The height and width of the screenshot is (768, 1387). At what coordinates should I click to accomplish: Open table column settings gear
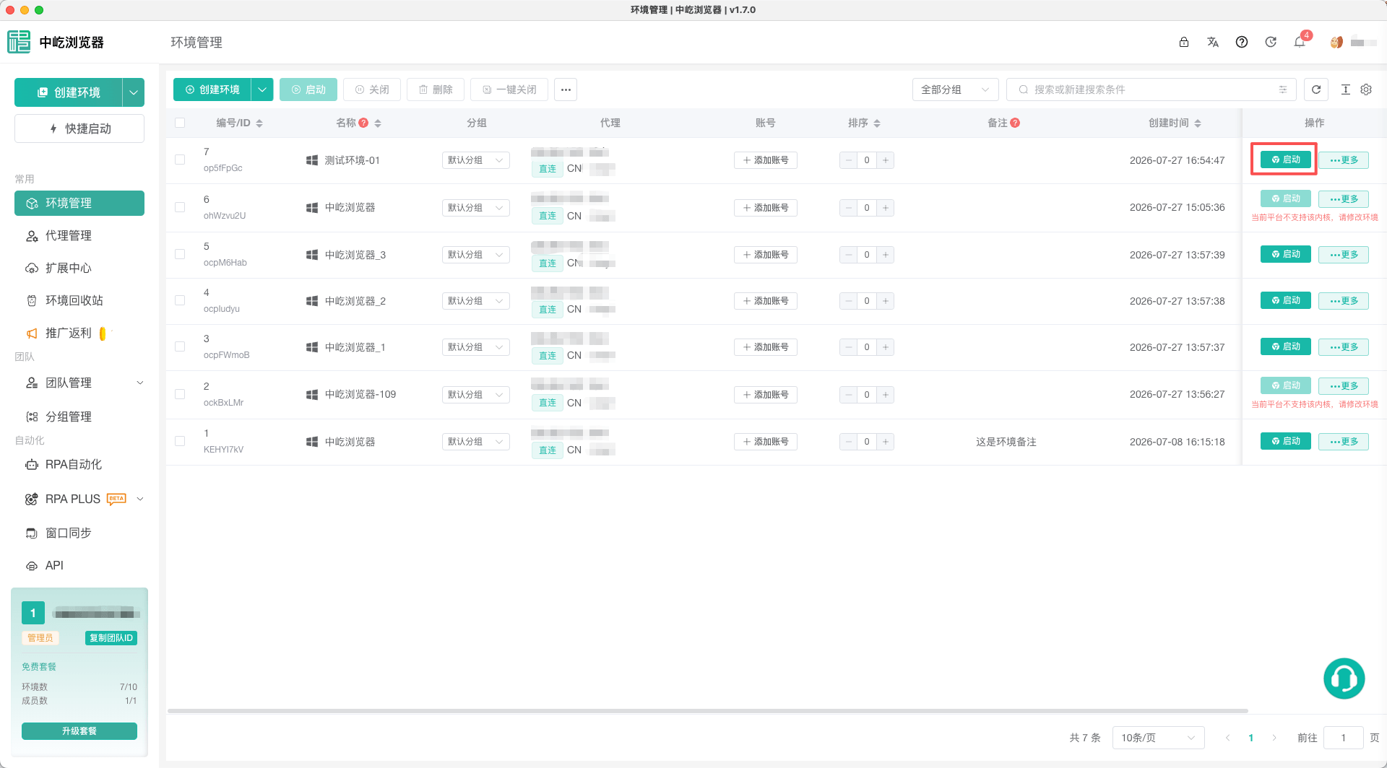coord(1366,90)
